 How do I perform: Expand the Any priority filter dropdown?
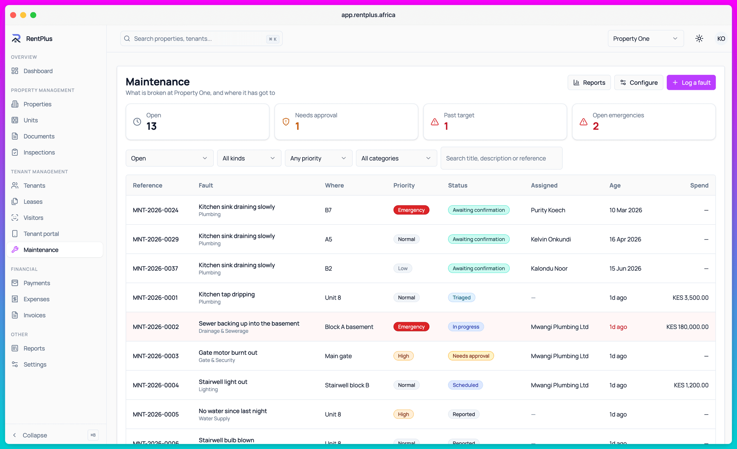(x=318, y=158)
